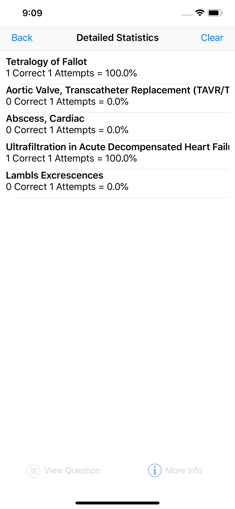Tap Abscess, Cardiac 0.0% score line
This screenshot has width=235, height=509.
click(67, 130)
